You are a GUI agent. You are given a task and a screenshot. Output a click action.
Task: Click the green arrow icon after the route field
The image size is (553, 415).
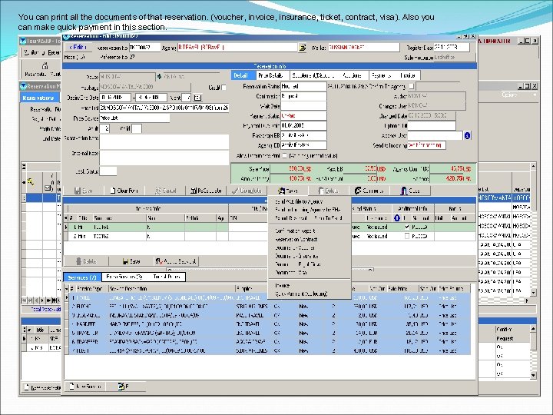point(160,76)
